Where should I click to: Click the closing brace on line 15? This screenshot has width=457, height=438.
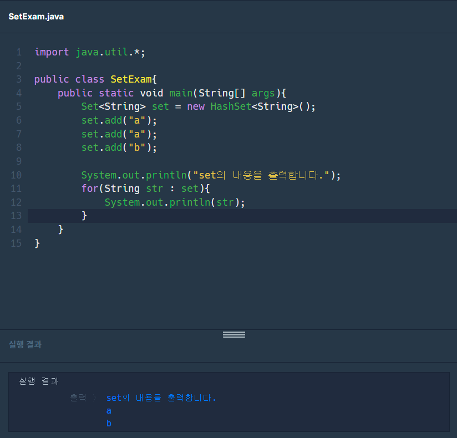click(37, 243)
